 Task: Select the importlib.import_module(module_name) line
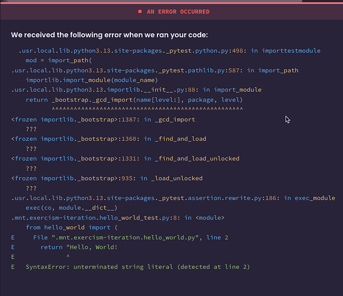(x=92, y=81)
